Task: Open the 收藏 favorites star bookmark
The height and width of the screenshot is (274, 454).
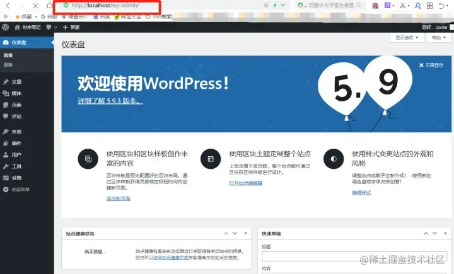Action: [23, 16]
